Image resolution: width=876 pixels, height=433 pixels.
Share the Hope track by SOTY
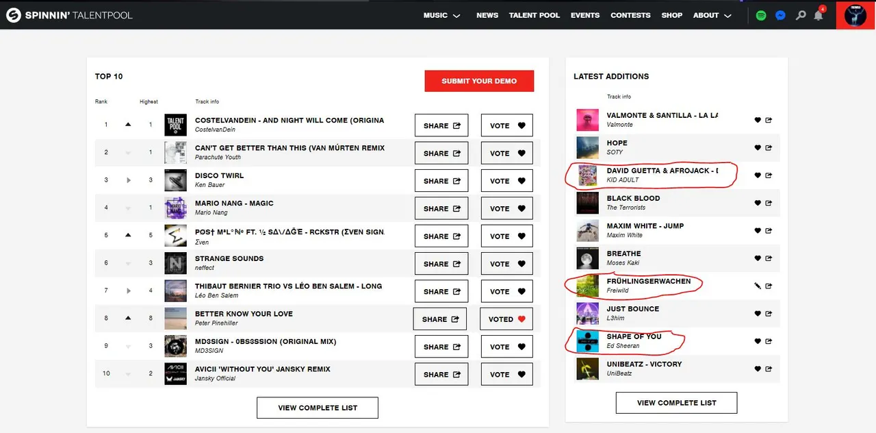click(x=769, y=147)
